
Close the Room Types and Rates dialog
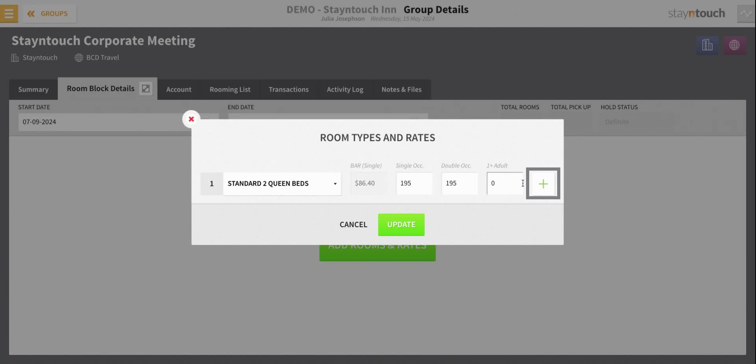(x=191, y=119)
